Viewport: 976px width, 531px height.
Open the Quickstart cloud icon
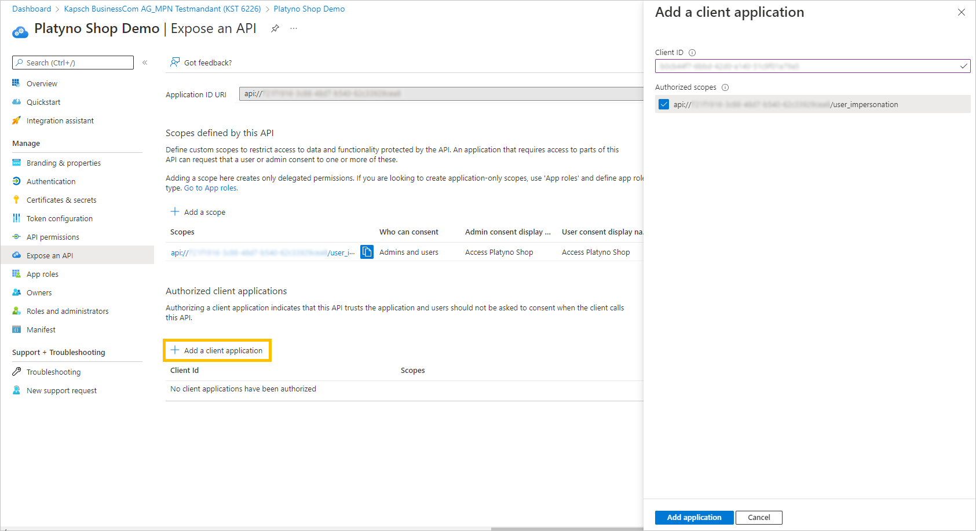[x=16, y=102]
